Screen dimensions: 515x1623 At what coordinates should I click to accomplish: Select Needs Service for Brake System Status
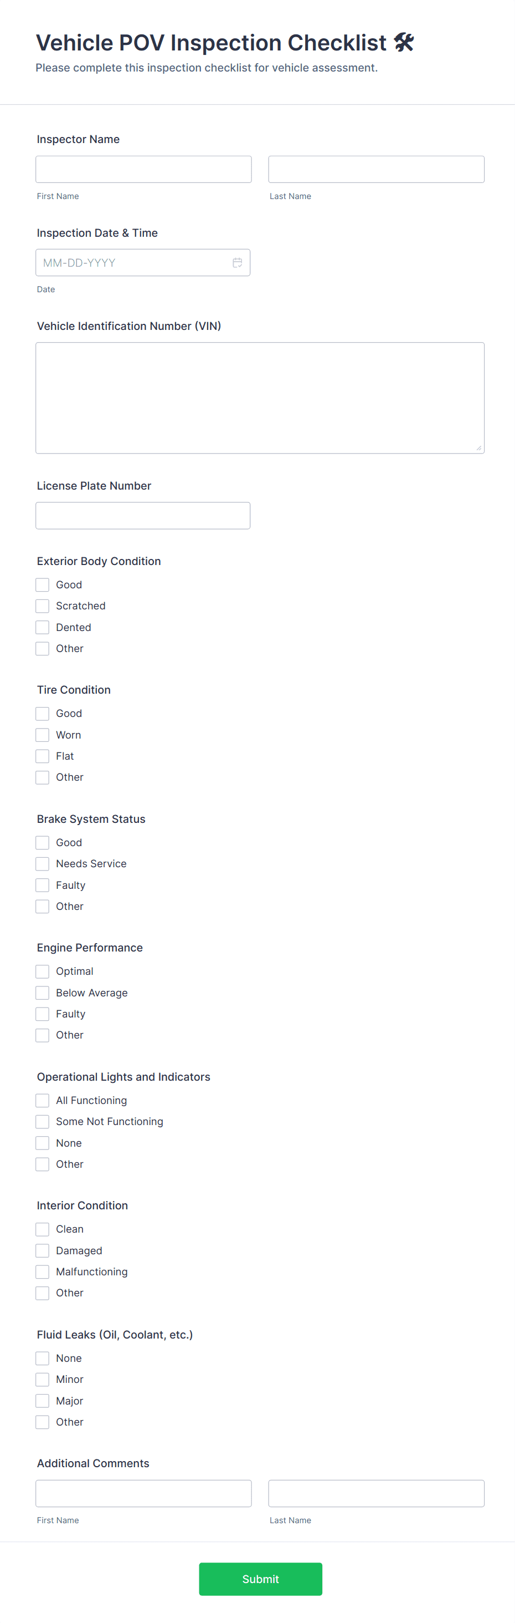pyautogui.click(x=42, y=864)
